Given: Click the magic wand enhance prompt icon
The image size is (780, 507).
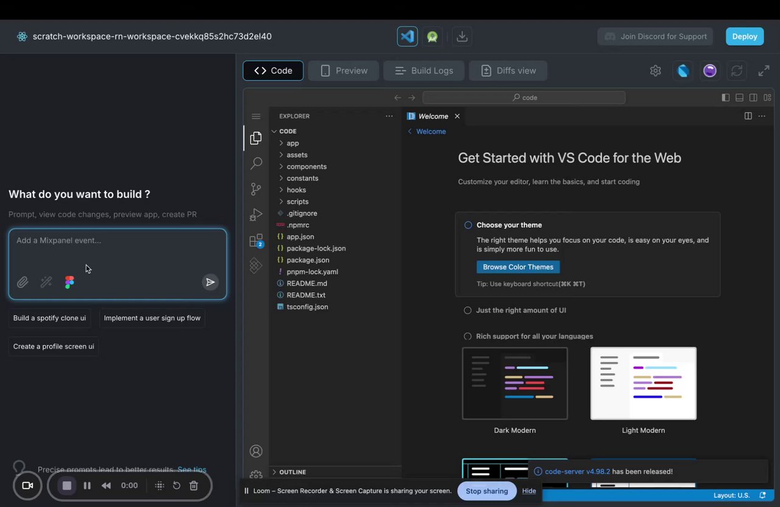Looking at the screenshot, I should point(46,282).
